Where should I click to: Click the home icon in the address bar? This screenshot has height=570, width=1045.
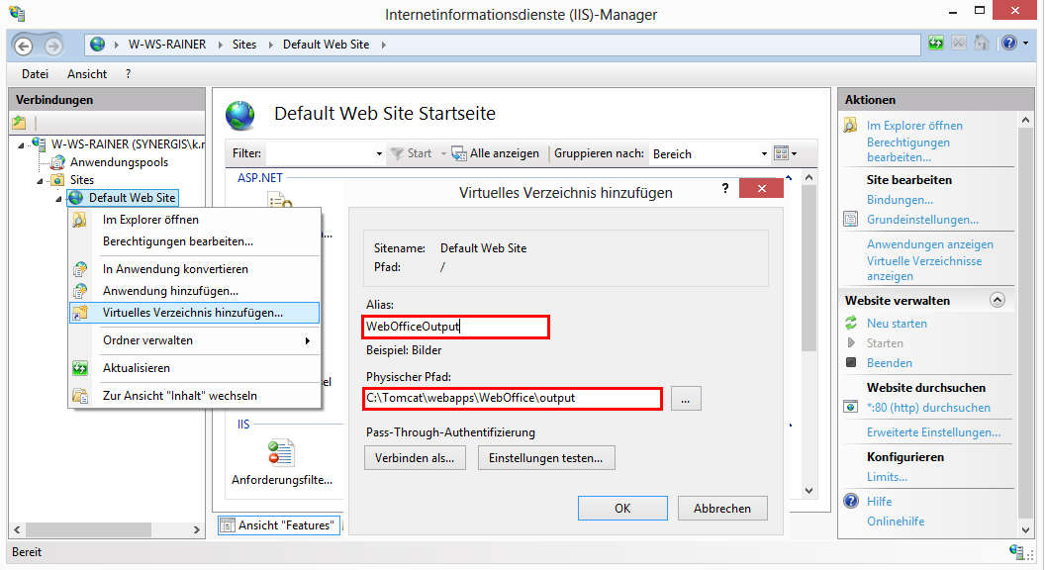click(x=96, y=45)
